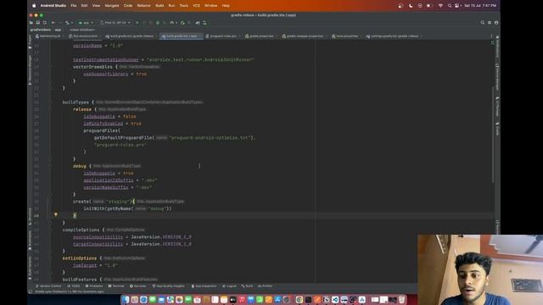Open the File menu
This screenshot has width=543, height=305.
[x=74, y=6]
